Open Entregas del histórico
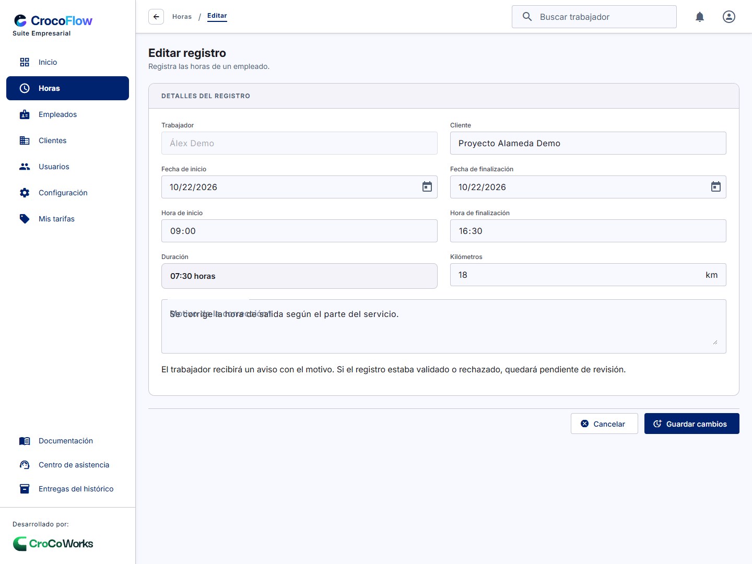 [x=67, y=489]
